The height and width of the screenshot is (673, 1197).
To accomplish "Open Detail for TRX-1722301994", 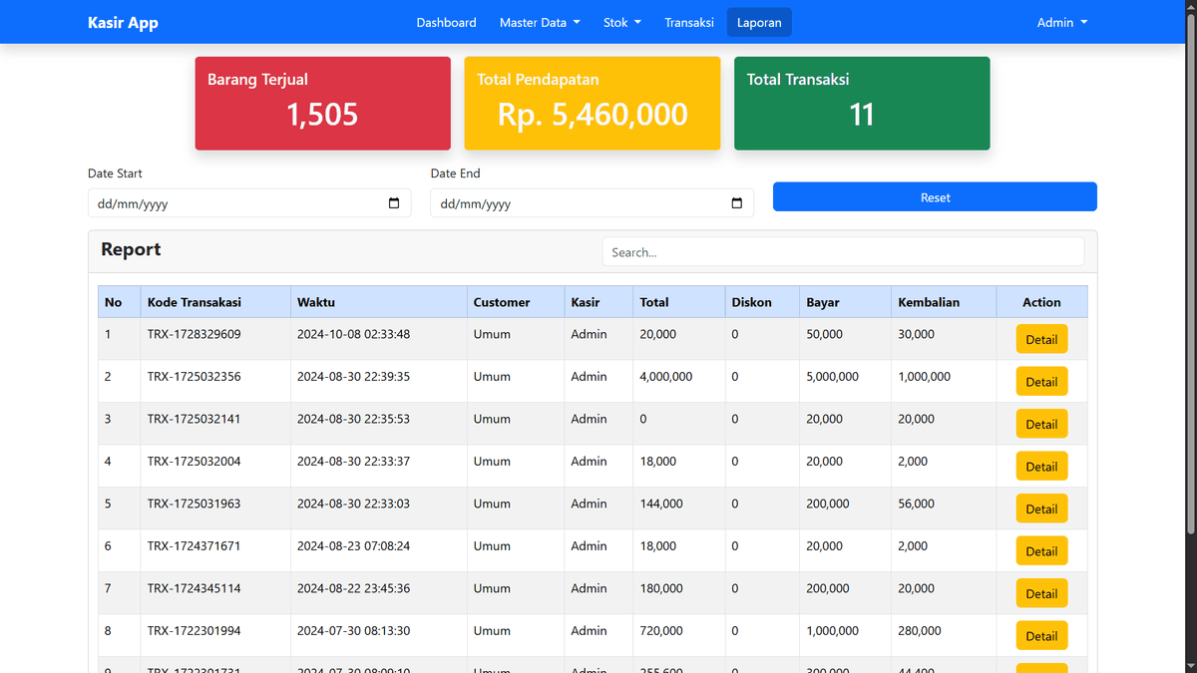I will pyautogui.click(x=1041, y=636).
